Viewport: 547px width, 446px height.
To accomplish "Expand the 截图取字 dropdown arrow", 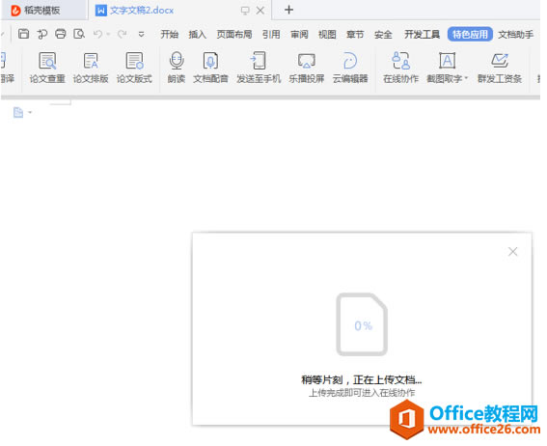I will tap(466, 78).
